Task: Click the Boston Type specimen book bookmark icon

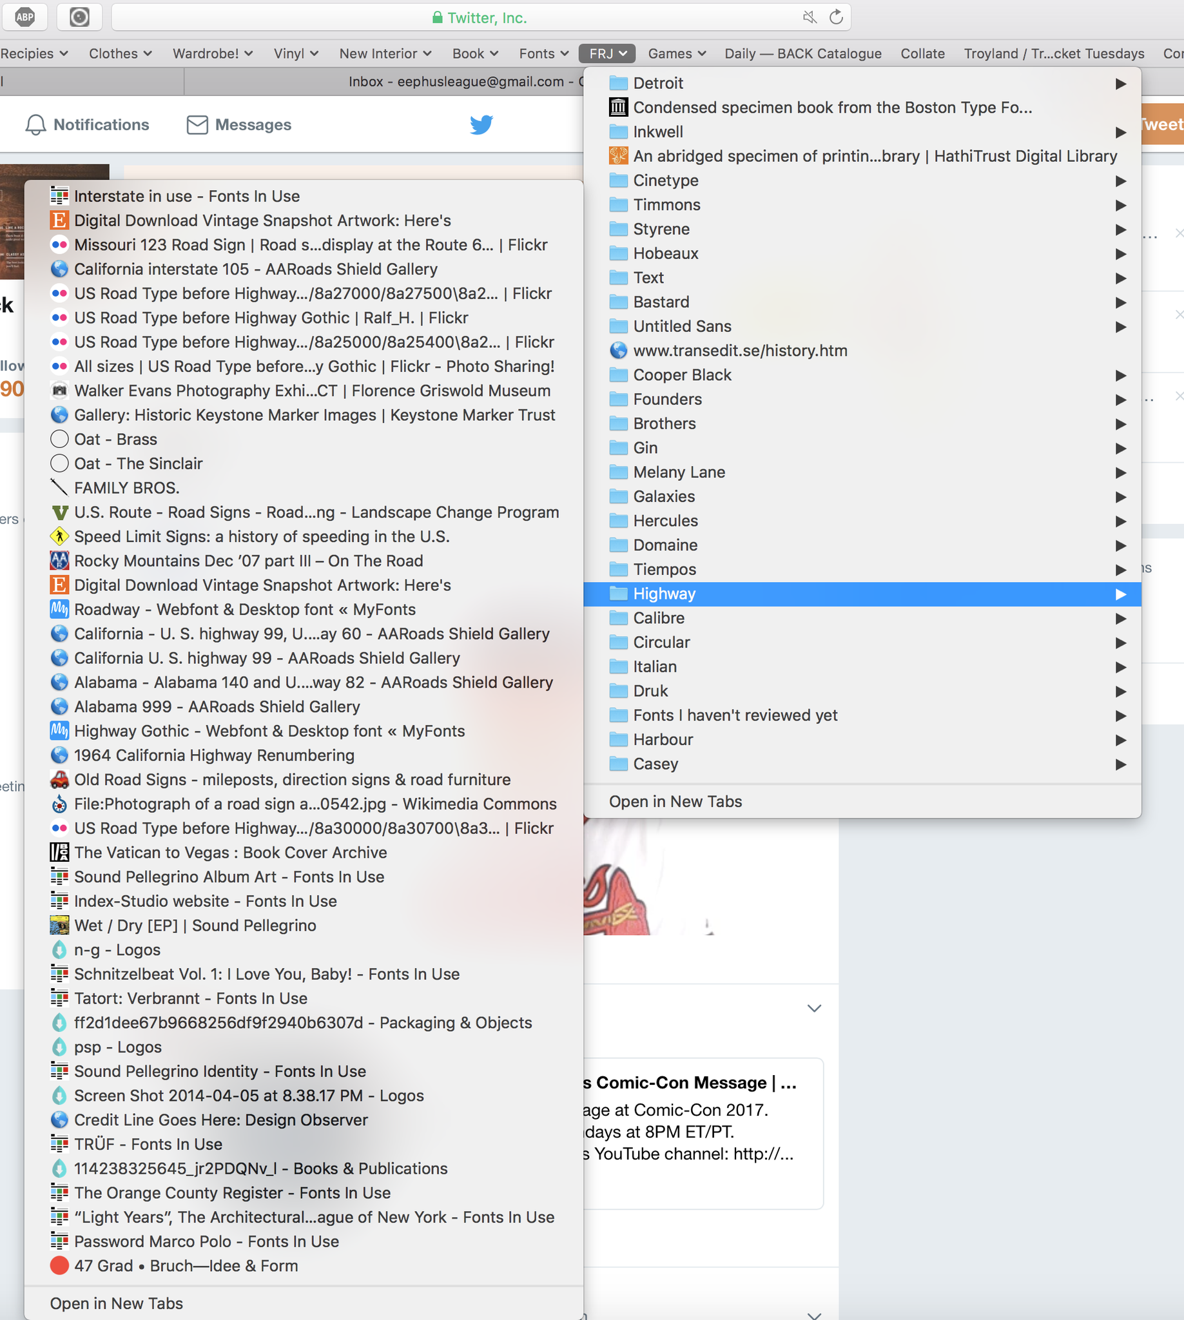Action: pyautogui.click(x=618, y=108)
